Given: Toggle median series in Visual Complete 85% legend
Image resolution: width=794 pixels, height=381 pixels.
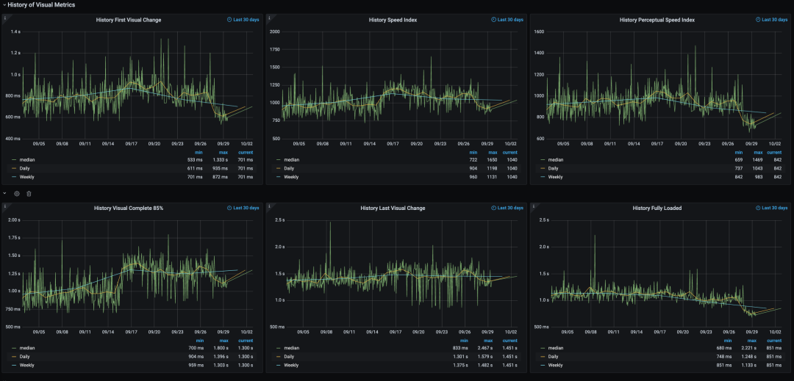Looking at the screenshot, I should [27, 348].
